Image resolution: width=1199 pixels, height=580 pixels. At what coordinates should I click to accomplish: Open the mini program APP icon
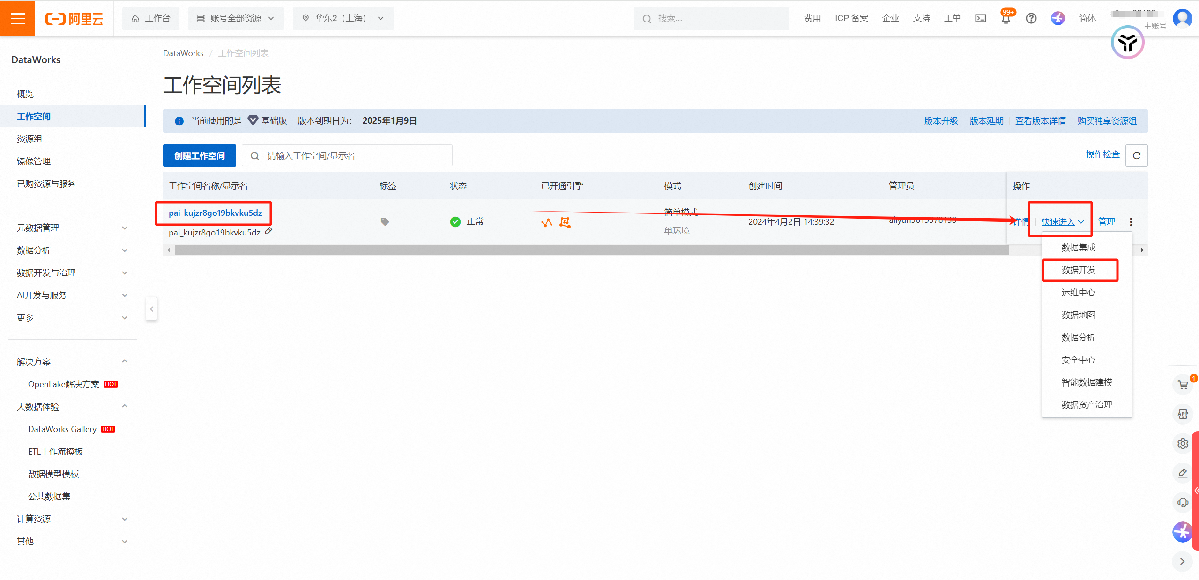coord(1183,414)
